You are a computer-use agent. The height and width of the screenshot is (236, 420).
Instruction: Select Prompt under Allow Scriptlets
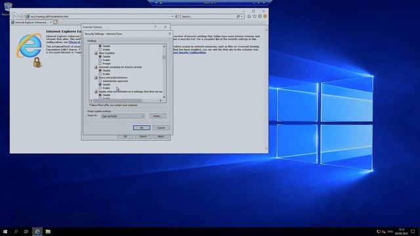100,64
